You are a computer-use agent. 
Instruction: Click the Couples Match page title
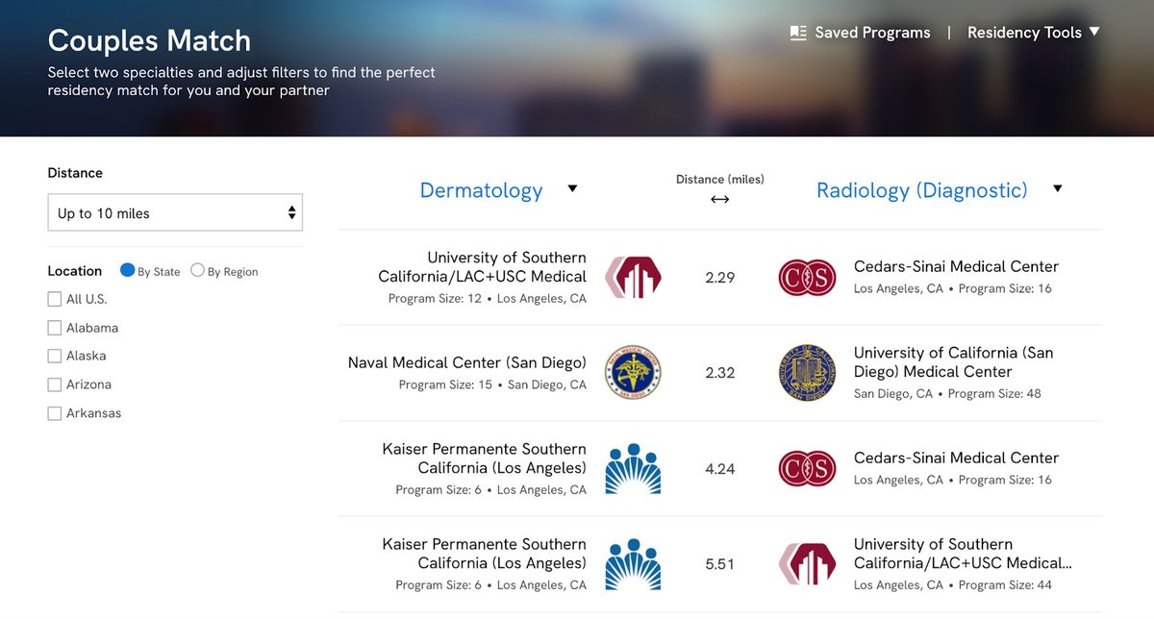149,41
